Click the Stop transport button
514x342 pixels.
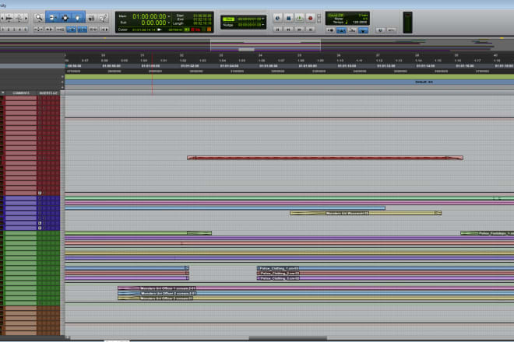pos(288,17)
